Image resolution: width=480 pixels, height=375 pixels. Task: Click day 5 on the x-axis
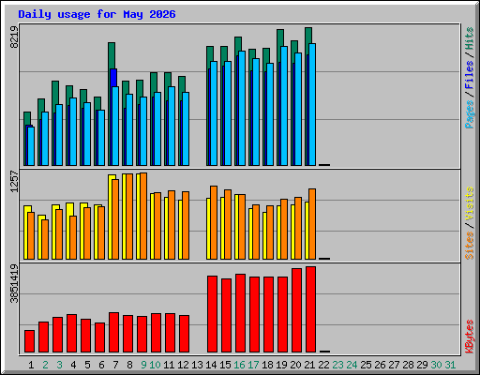(x=87, y=365)
